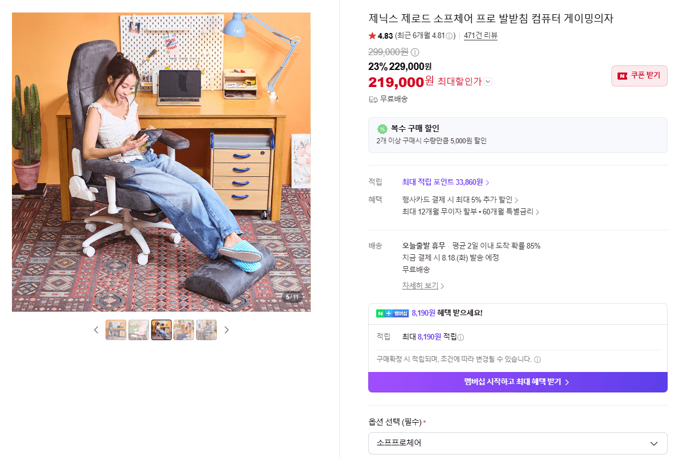Screen dimensions: 687x459
Task: Click the N 멤버십 badge icon
Action: point(393,313)
